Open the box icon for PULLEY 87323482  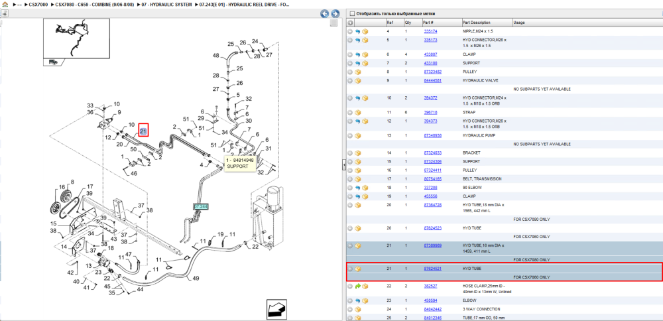[358, 72]
